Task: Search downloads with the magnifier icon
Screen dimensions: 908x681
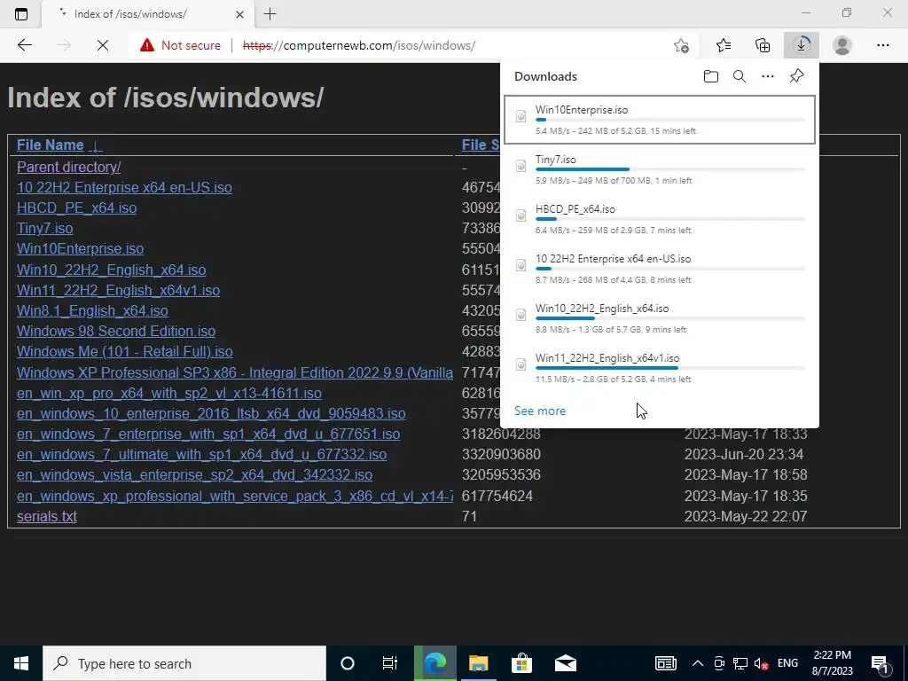Action: click(x=740, y=76)
